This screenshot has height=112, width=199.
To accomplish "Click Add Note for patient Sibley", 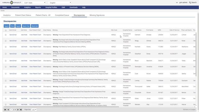I will (24, 99).
